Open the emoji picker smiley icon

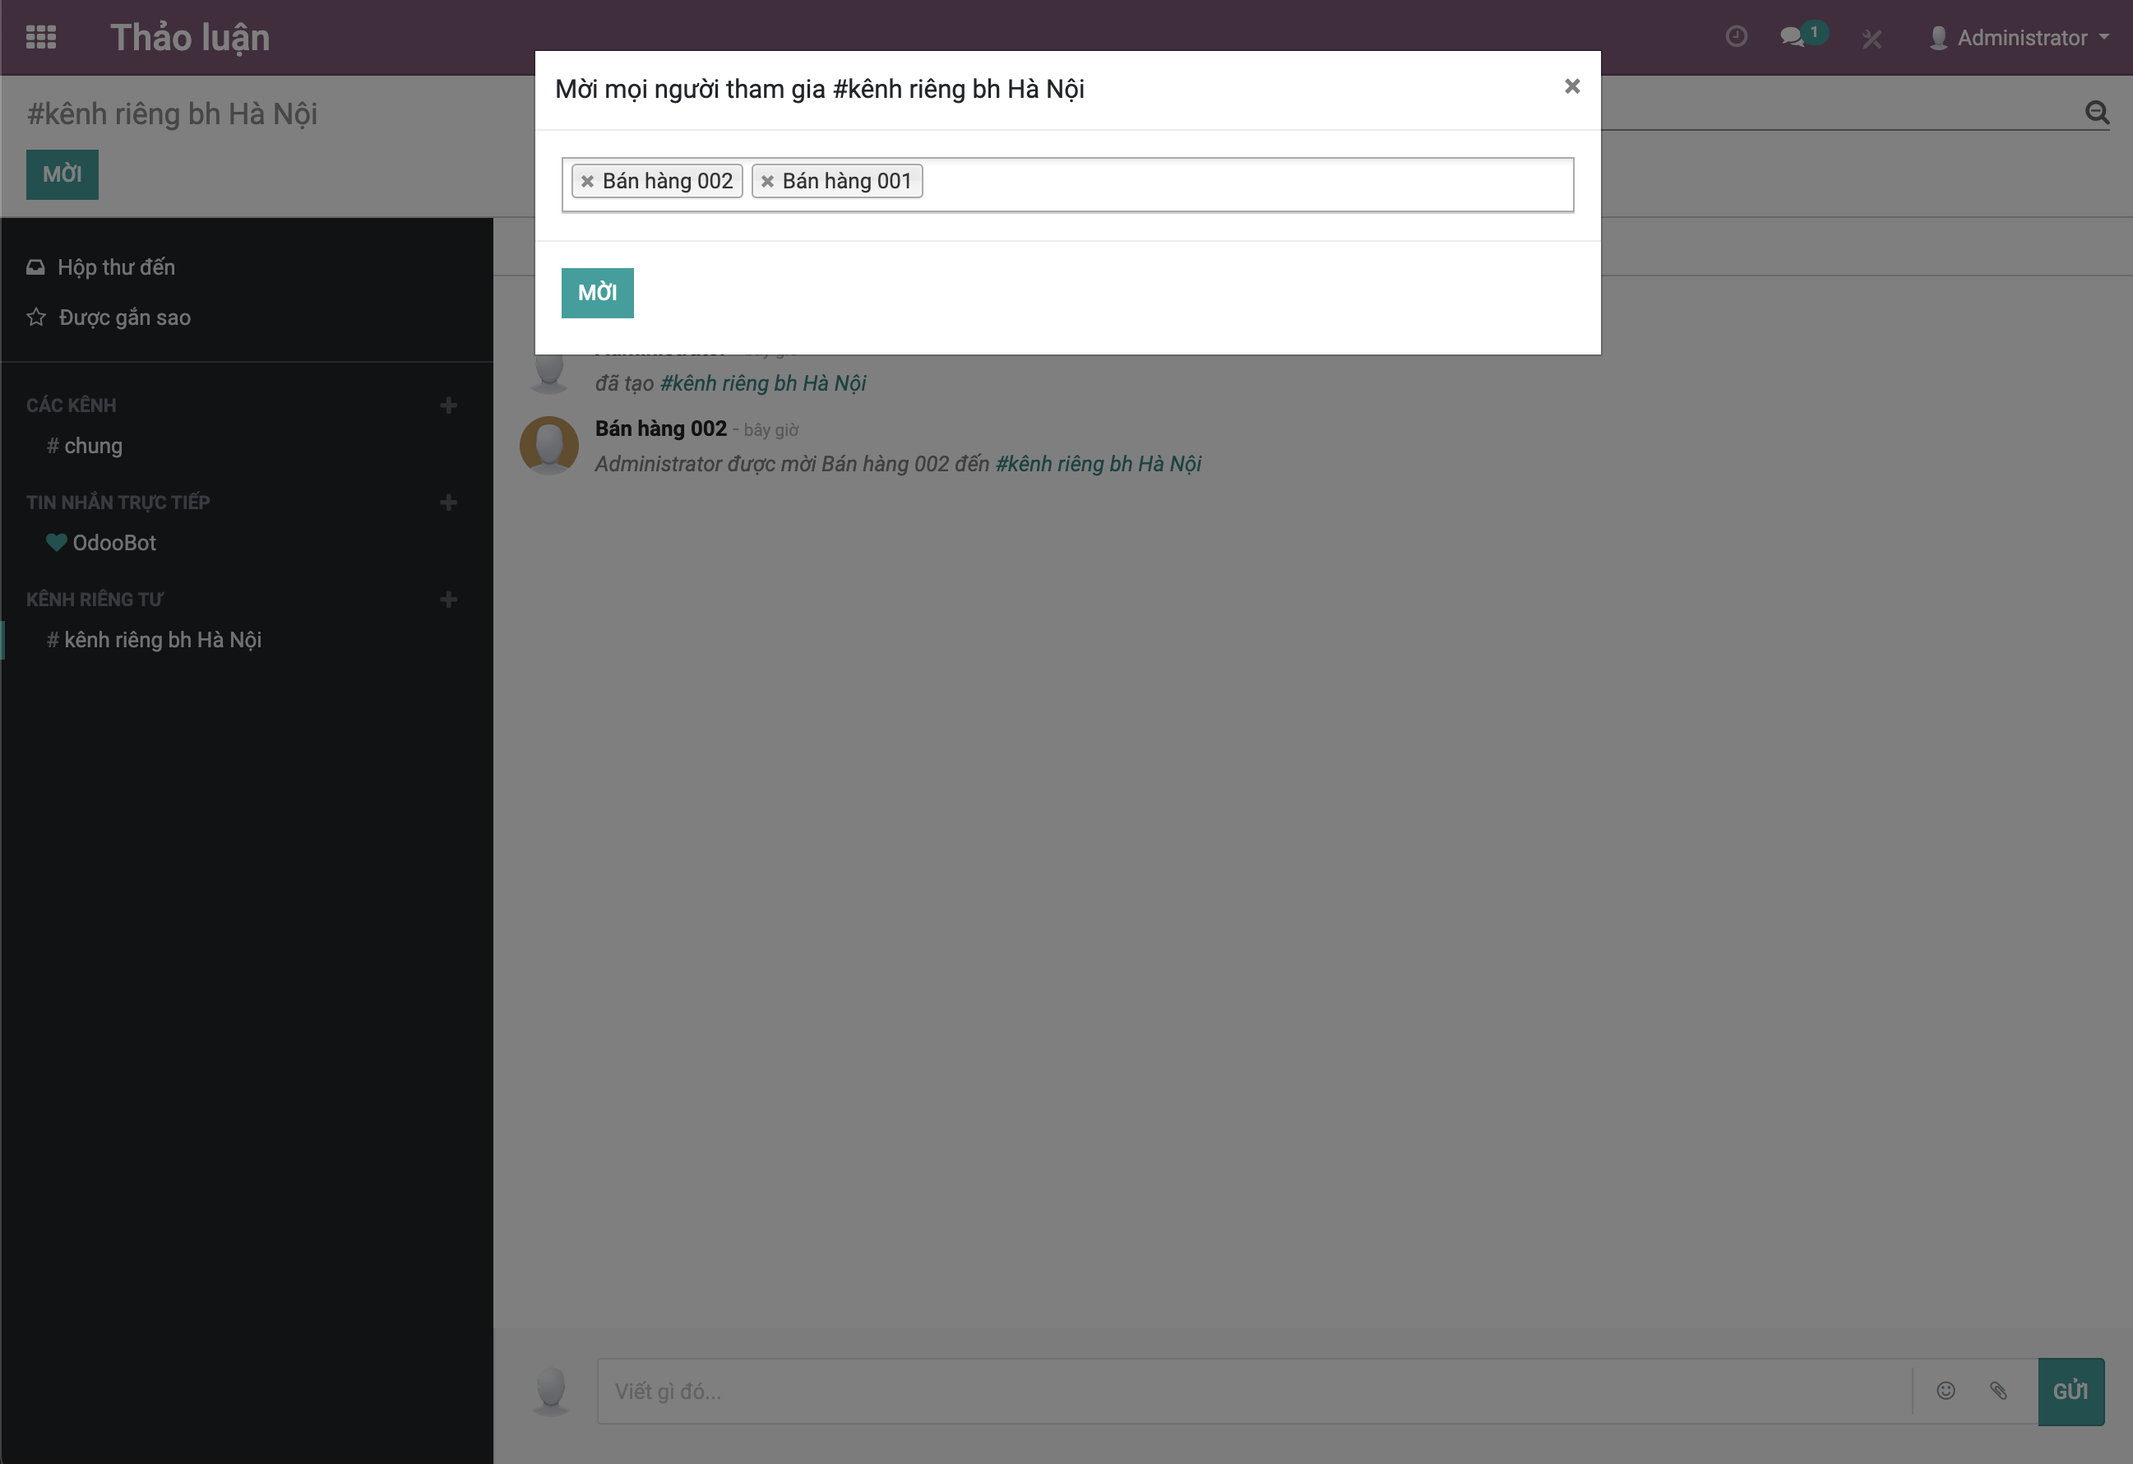[x=1945, y=1391]
